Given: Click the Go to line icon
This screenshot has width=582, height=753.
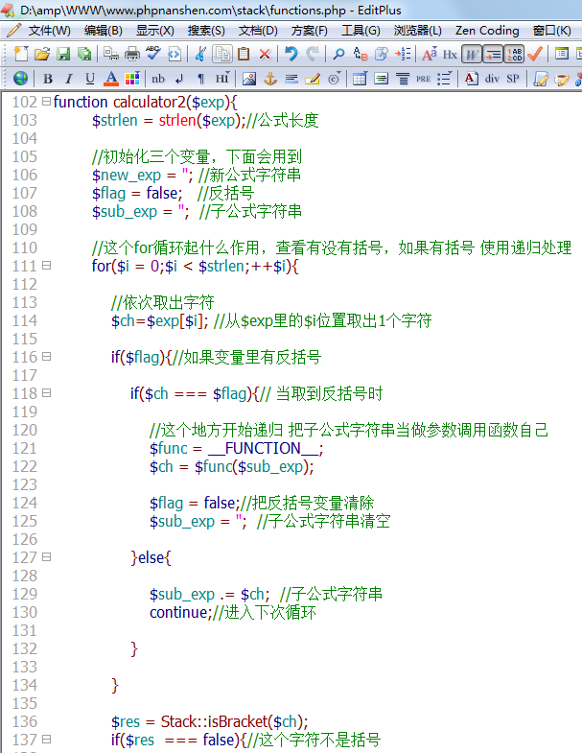Looking at the screenshot, I should point(403,54).
